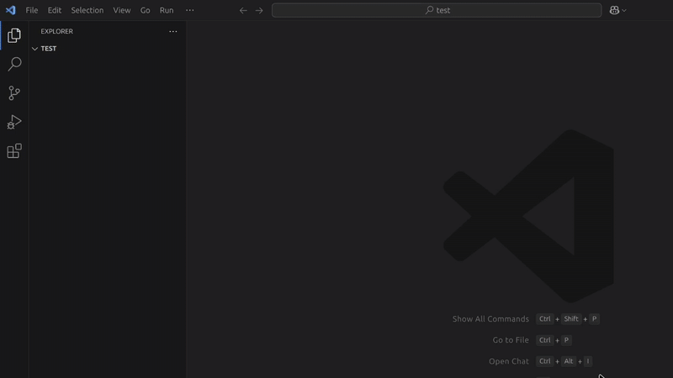Open Explorer views and more actions ellipsis
673x378 pixels.
[x=173, y=31]
